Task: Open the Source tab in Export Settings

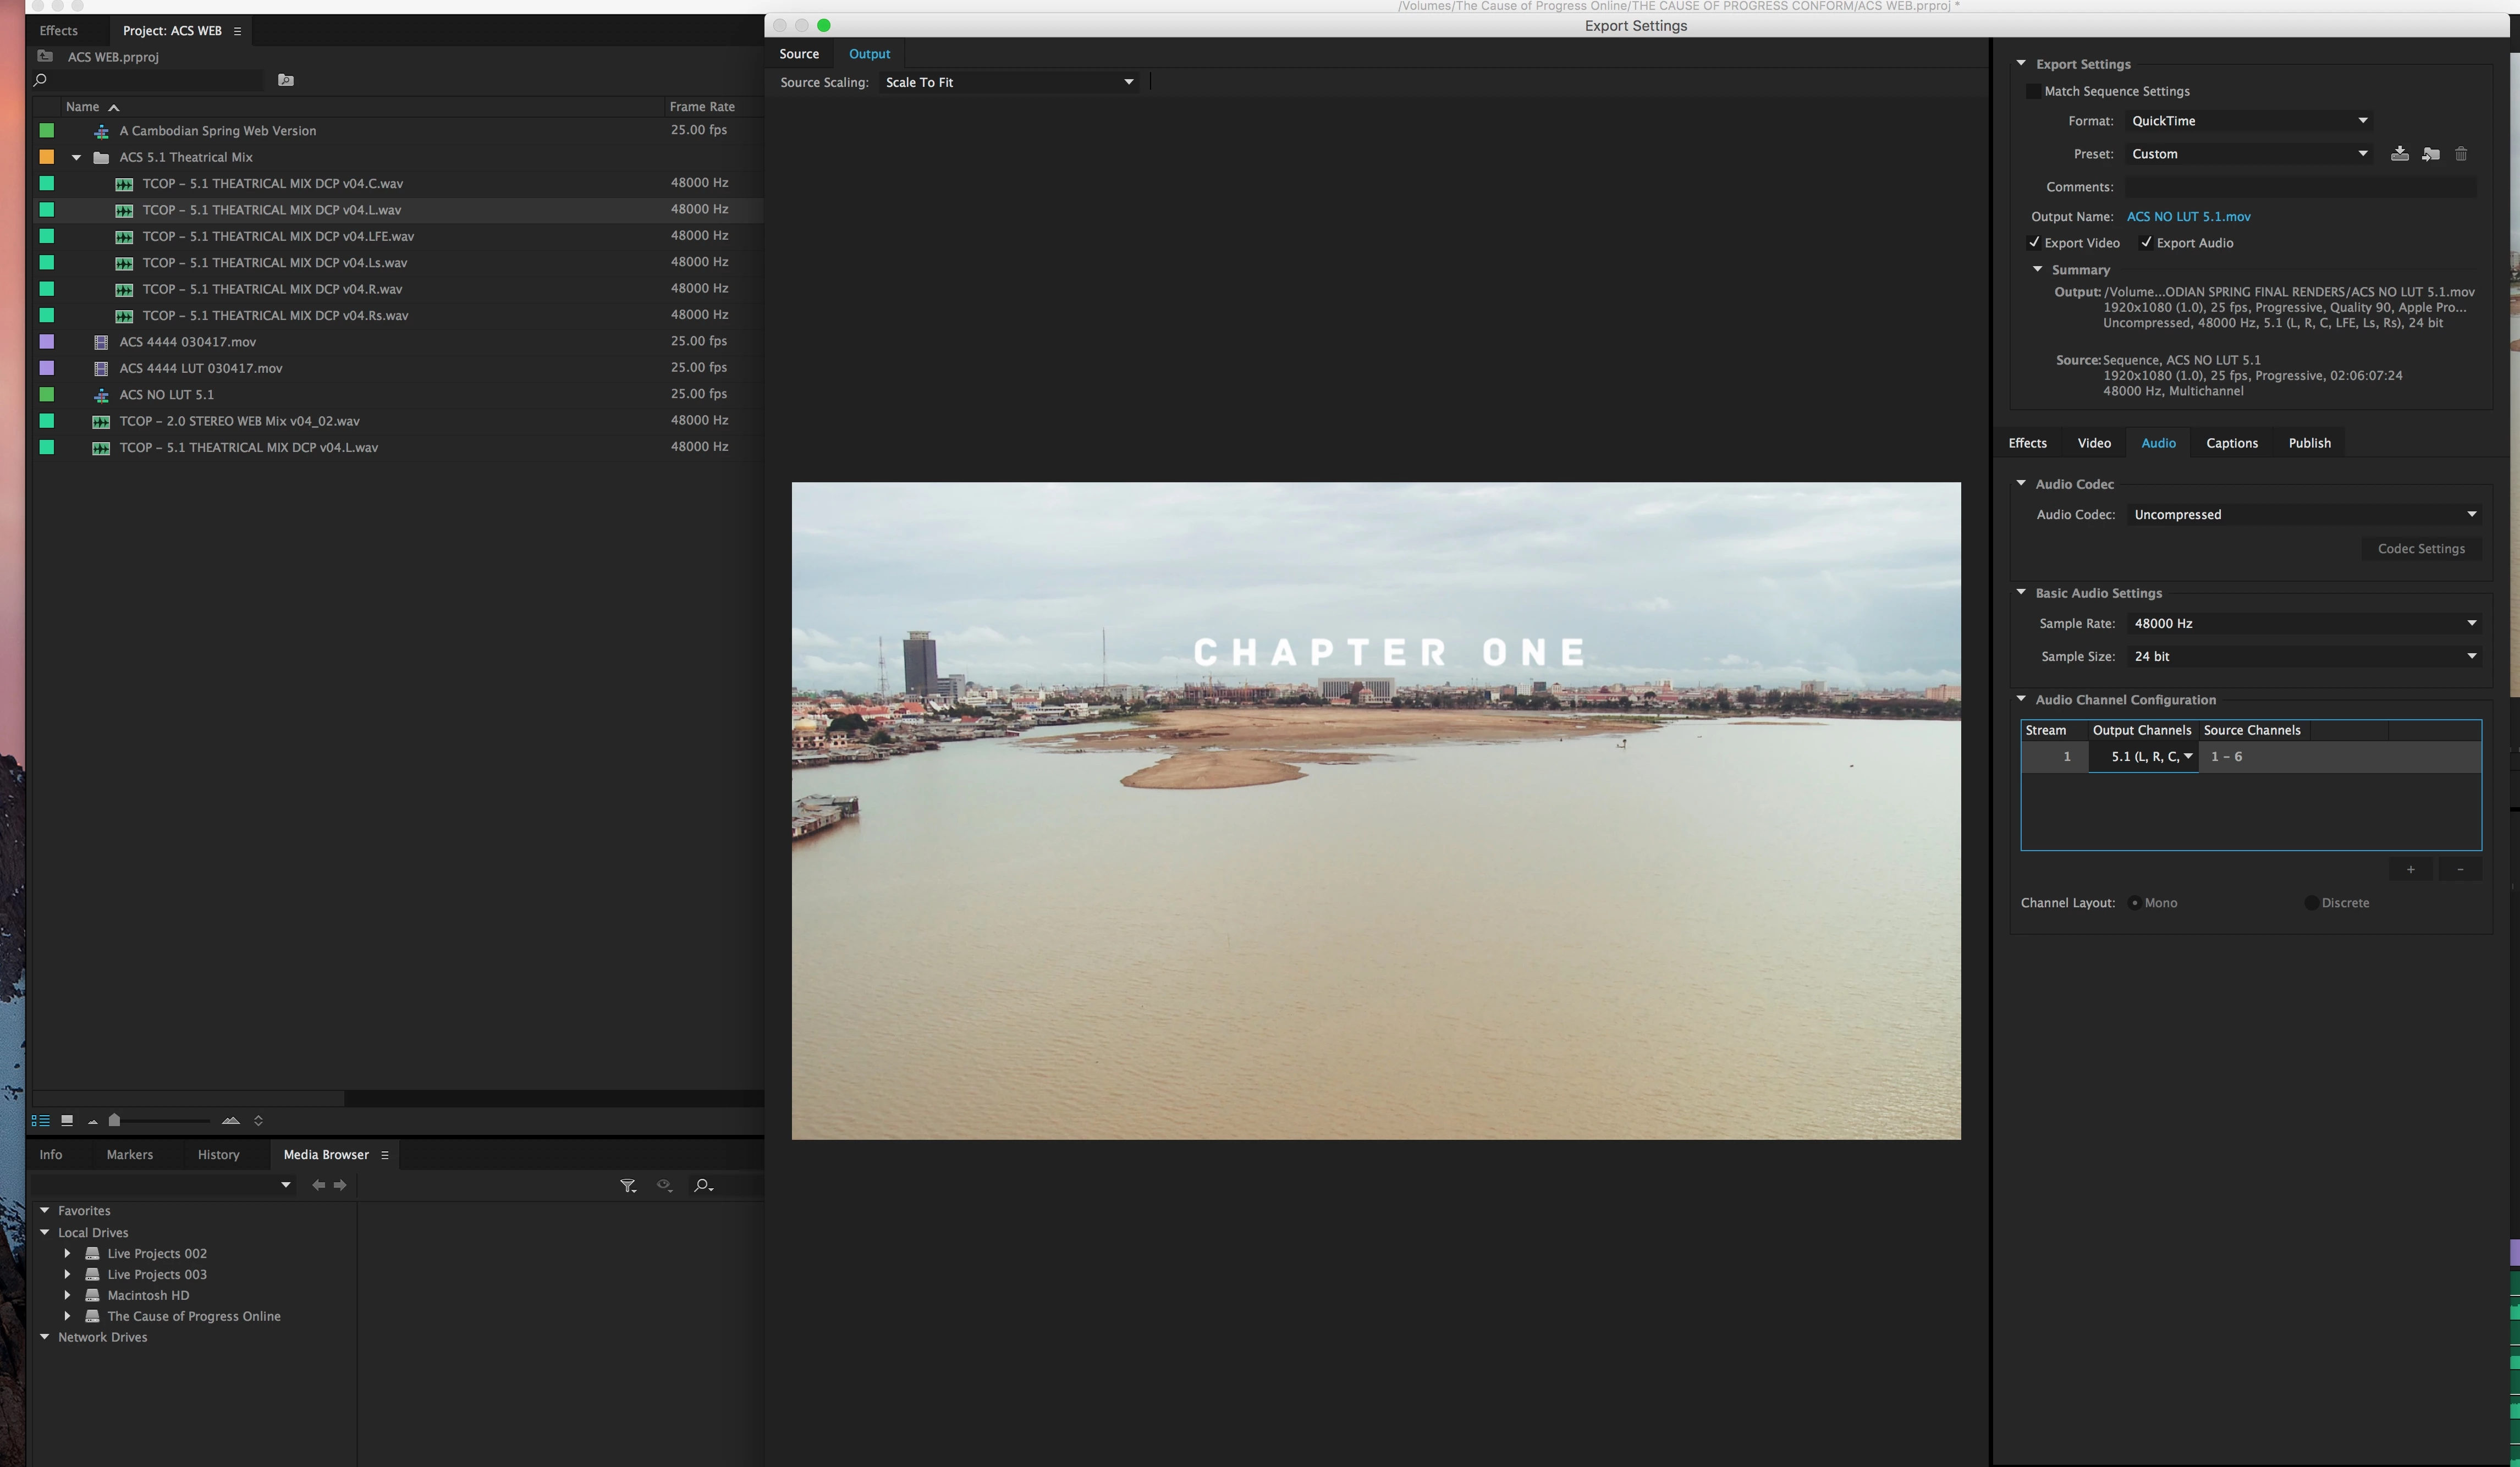Action: (x=798, y=54)
